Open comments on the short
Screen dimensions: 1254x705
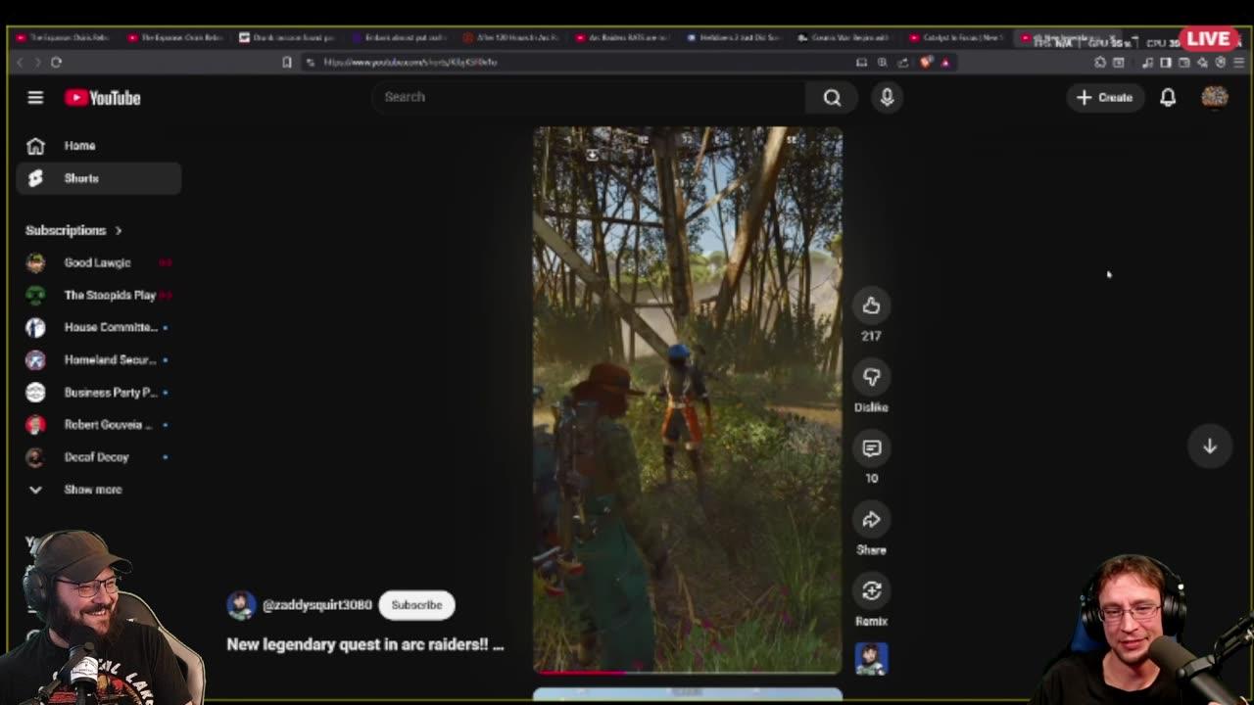click(x=871, y=448)
